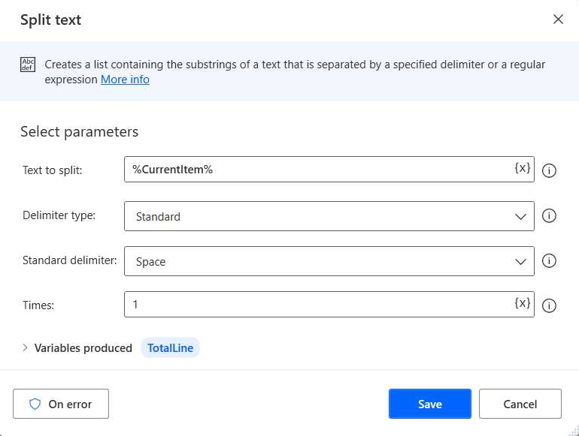Expand the Variables produced section

coord(25,347)
